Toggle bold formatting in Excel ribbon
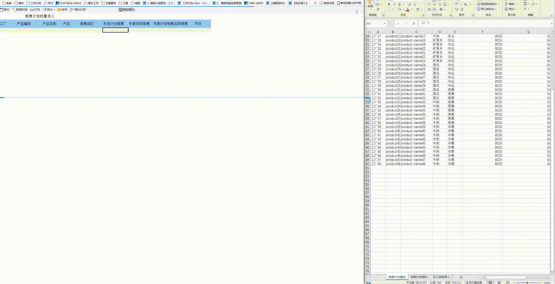Screen dimensions: 555x284 click(389, 4)
